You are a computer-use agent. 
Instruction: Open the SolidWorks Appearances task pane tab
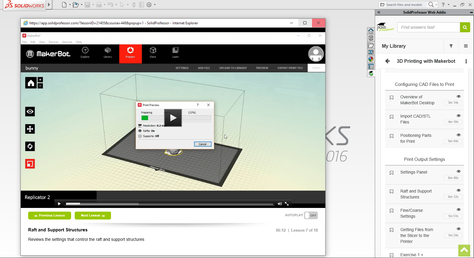(371, 59)
